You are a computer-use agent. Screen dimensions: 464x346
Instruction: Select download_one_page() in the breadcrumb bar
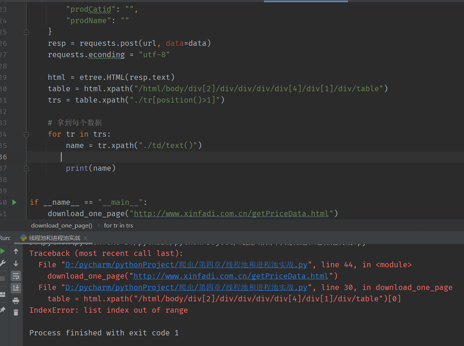tap(62, 225)
